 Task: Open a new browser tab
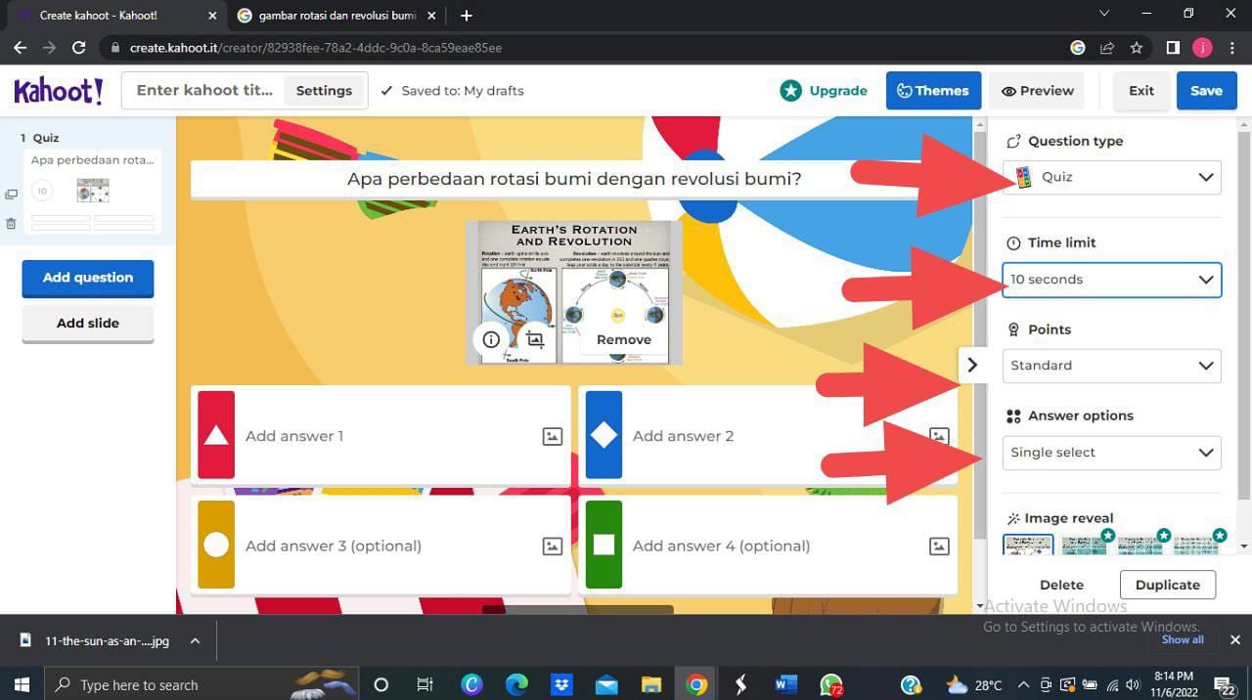tap(467, 16)
